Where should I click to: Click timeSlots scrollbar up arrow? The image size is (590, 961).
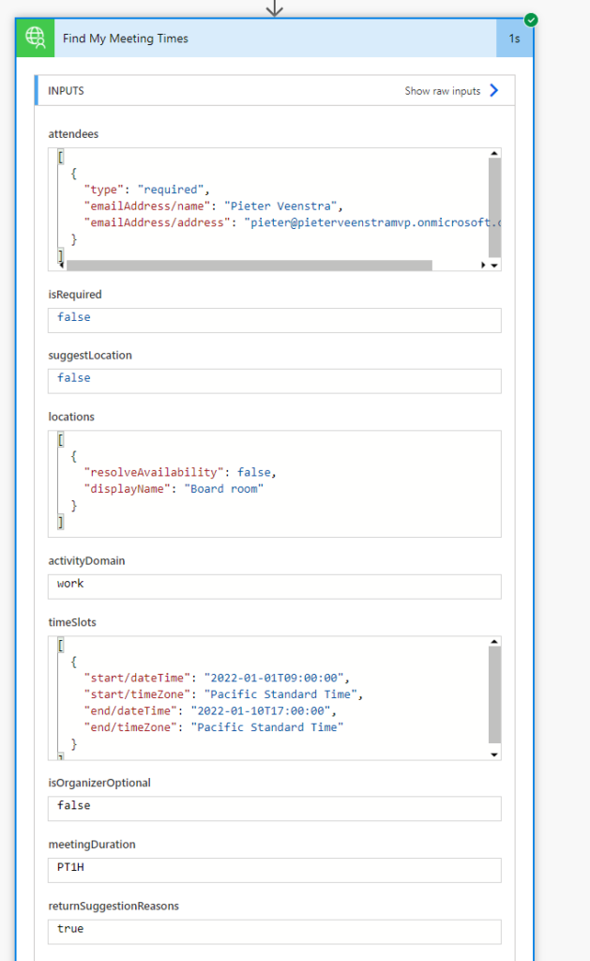pos(494,642)
